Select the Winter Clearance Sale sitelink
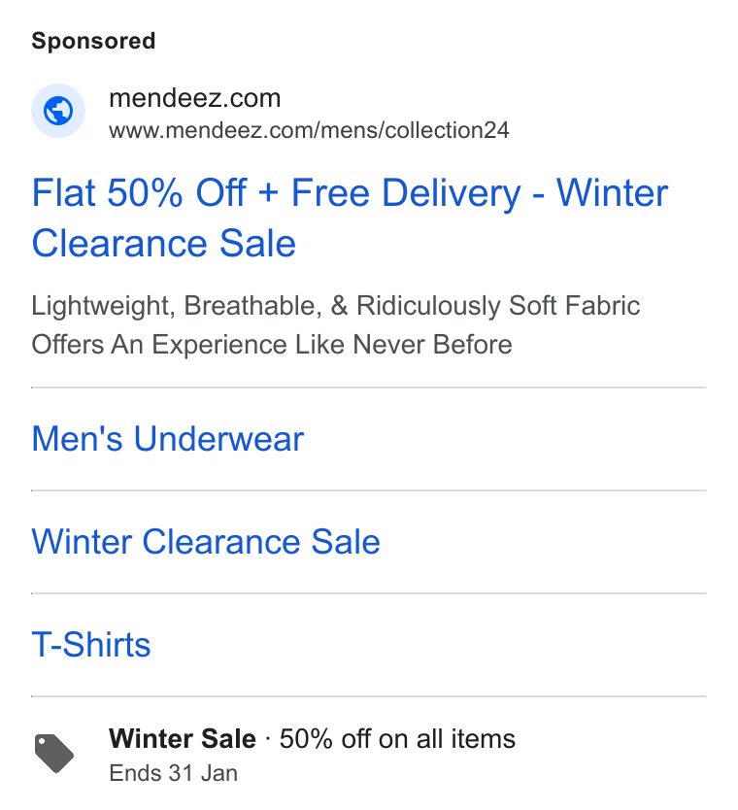738x810 pixels. pos(206,542)
